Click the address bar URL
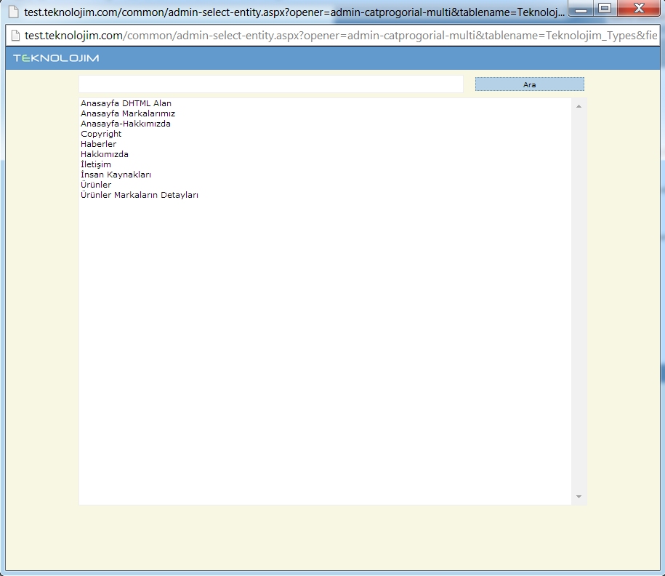Image resolution: width=665 pixels, height=576 pixels. click(x=341, y=35)
